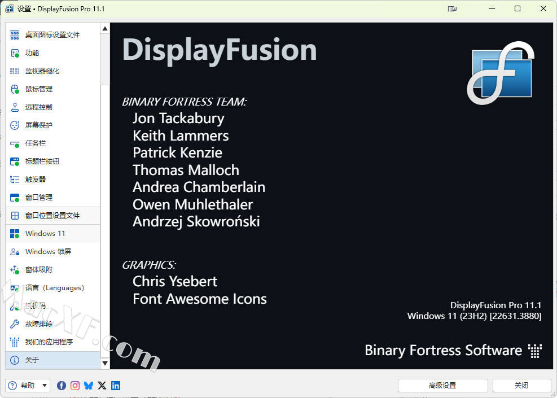557x398 pixels.
Task: Switch to the 故障排除 section
Action: [39, 324]
